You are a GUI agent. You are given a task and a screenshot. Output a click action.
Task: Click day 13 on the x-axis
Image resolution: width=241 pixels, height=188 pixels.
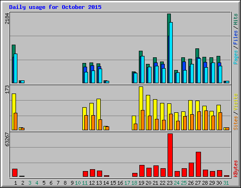point(99,183)
